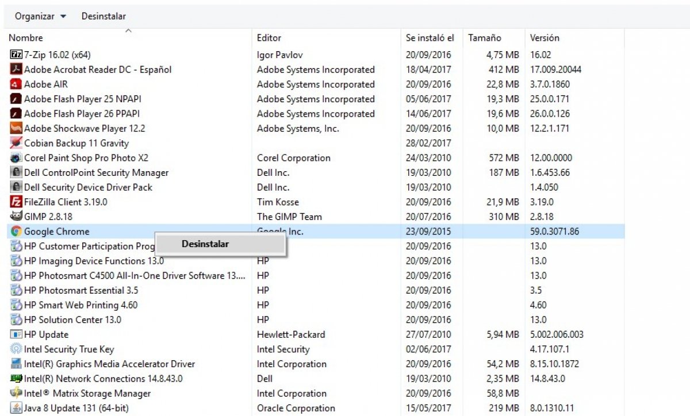Viewport: 690px width, 416px height.
Task: Click the 58,8 MB size value
Action: coord(503,394)
